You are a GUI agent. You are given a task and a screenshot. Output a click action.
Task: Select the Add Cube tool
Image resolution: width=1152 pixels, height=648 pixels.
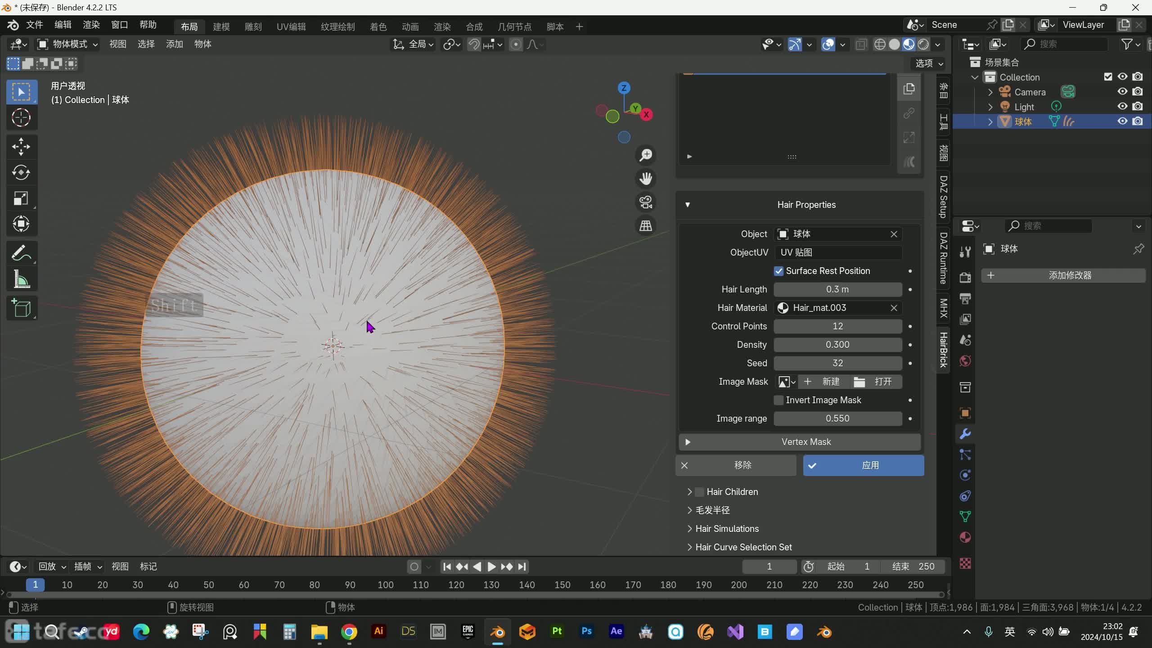point(21,308)
